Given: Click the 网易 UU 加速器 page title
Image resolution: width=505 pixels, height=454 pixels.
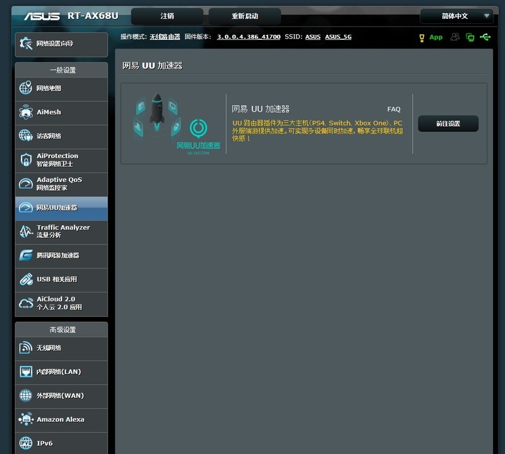Looking at the screenshot, I should 152,66.
